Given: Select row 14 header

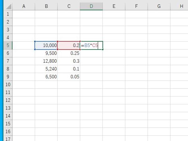Looking at the screenshot, I should (8, 116).
